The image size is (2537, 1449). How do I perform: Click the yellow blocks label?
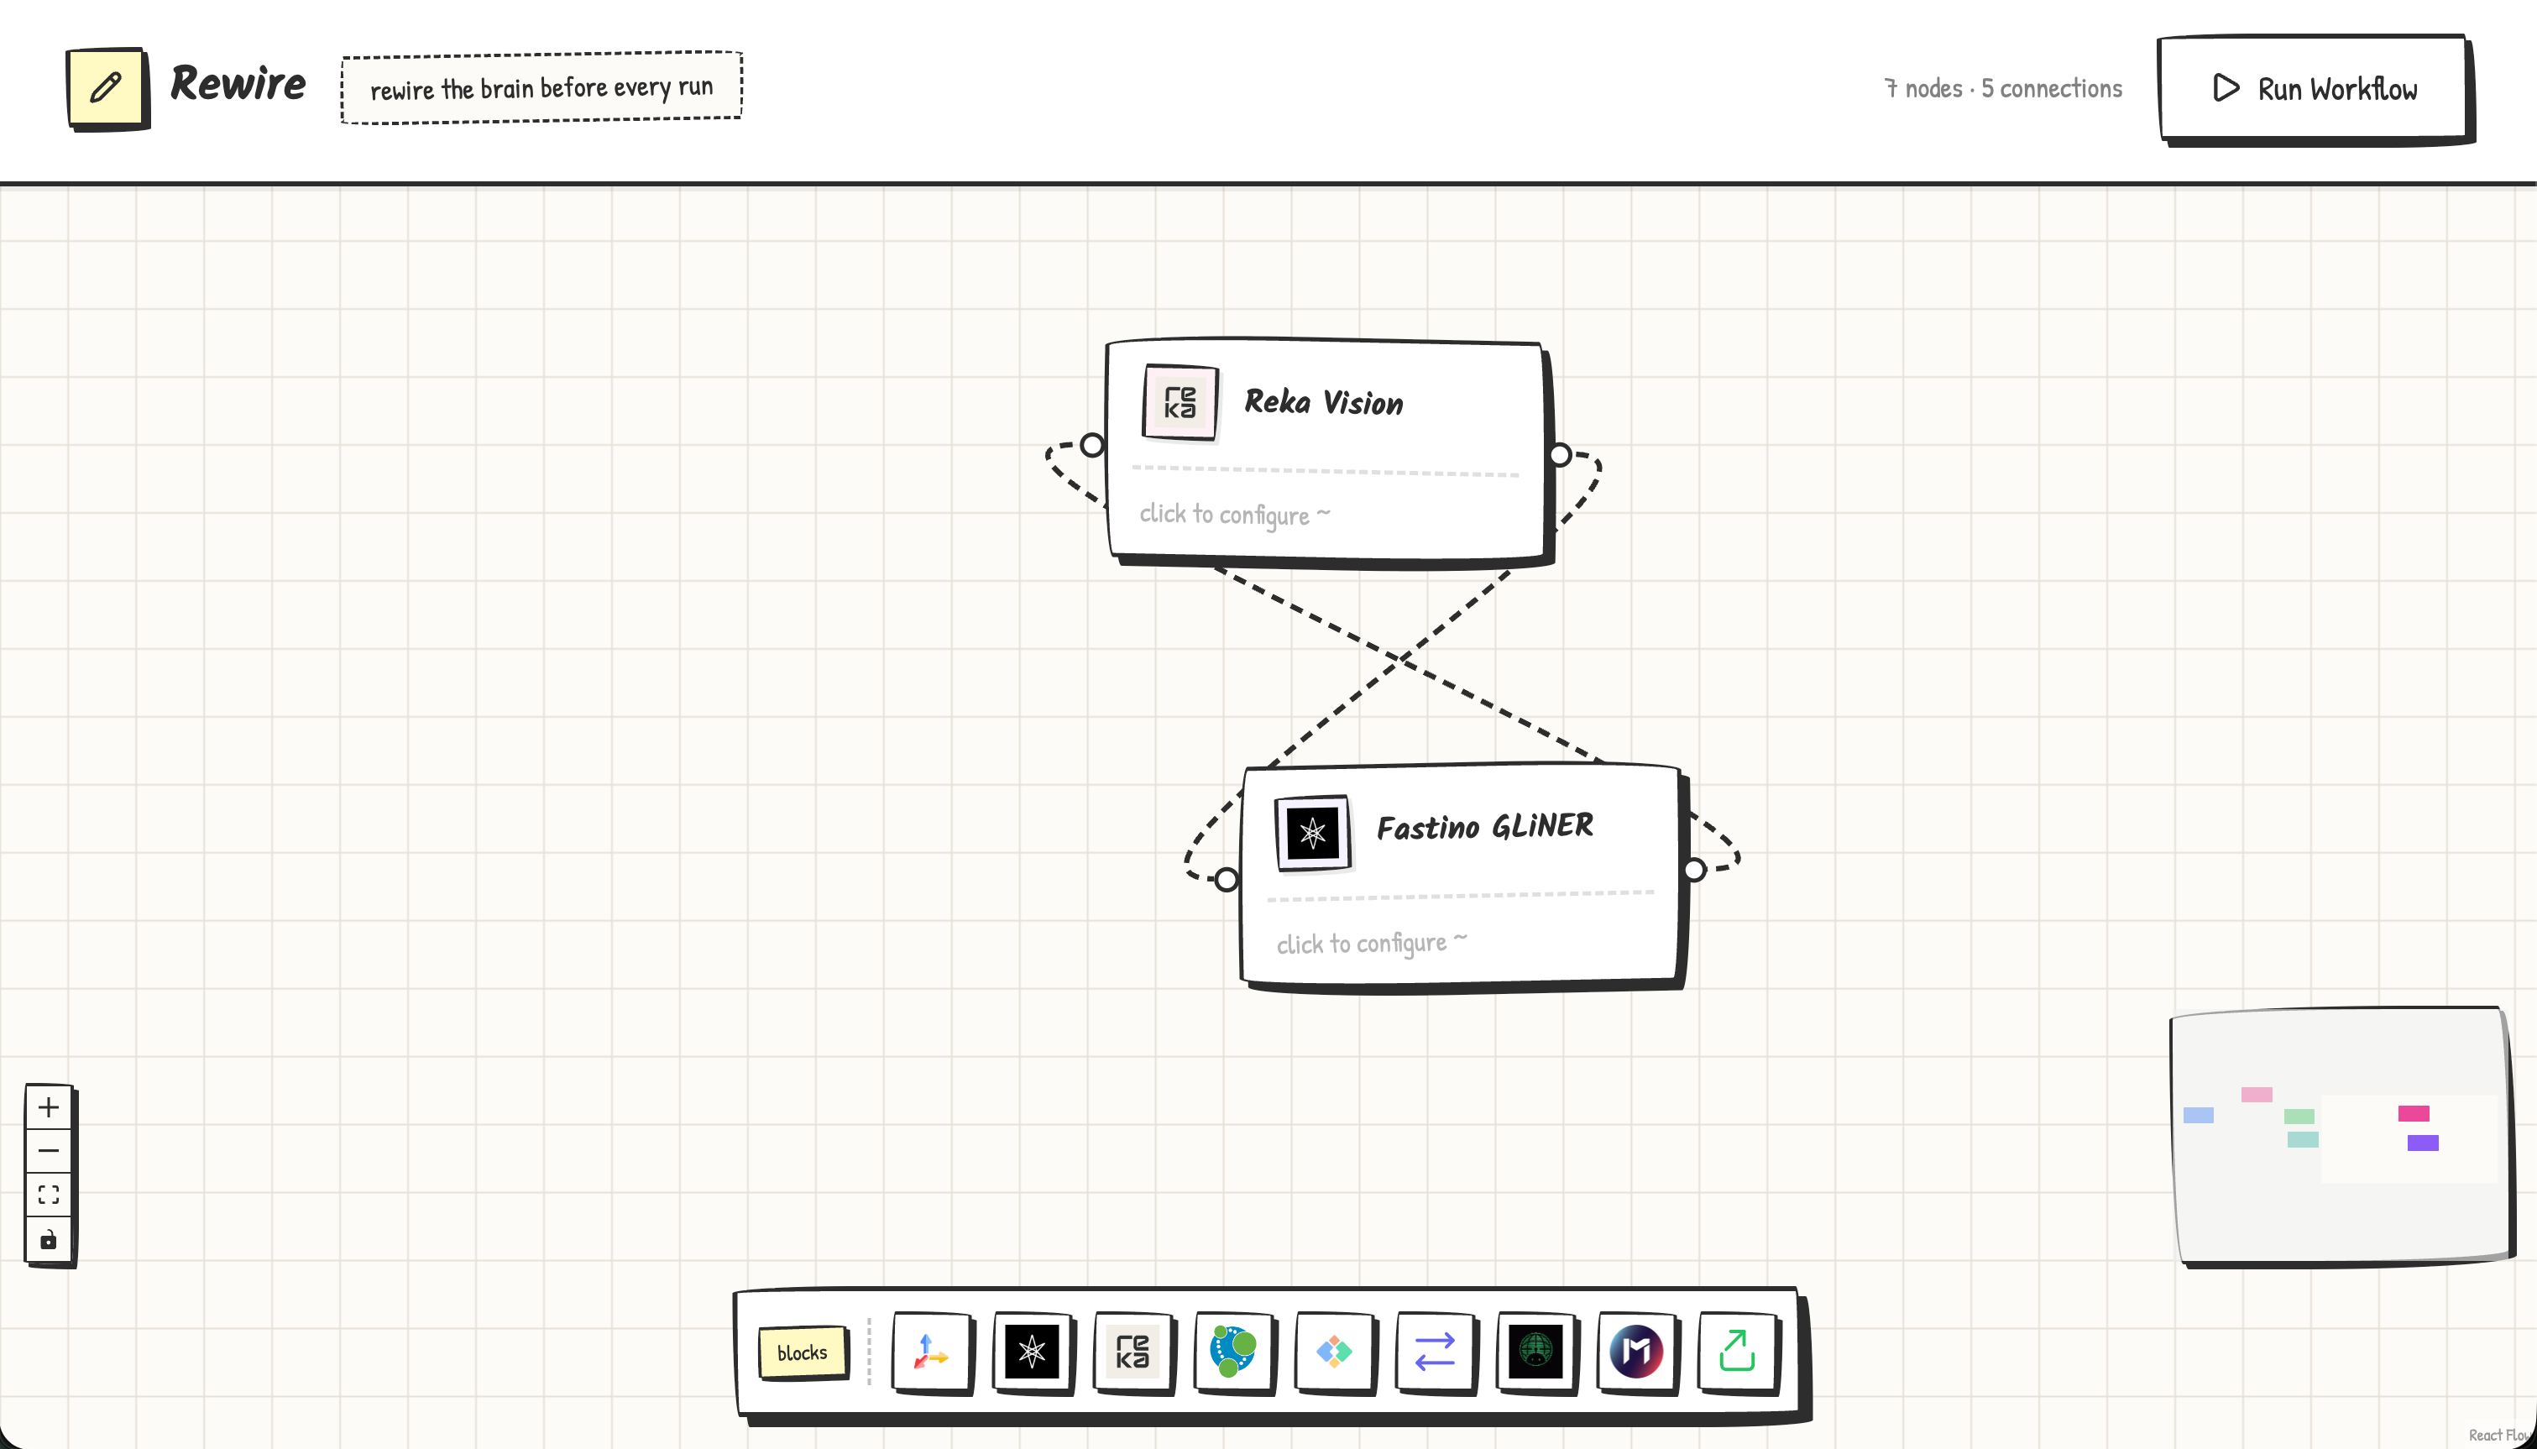coord(802,1352)
